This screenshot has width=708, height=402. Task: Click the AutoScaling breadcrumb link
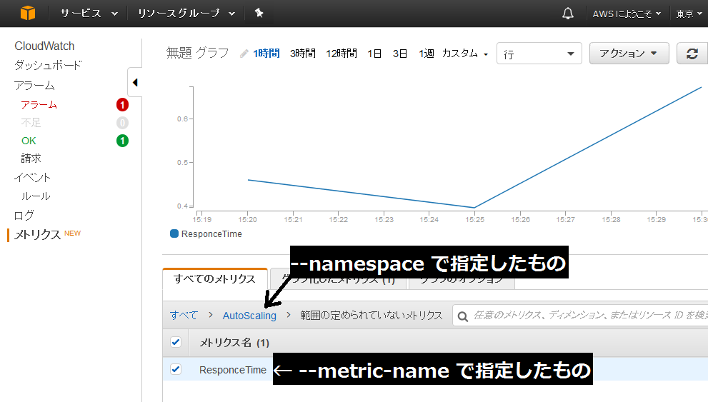[x=249, y=316]
